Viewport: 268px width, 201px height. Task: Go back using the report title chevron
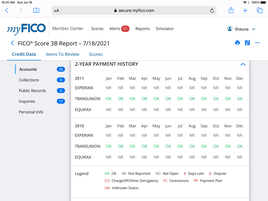tap(12, 43)
